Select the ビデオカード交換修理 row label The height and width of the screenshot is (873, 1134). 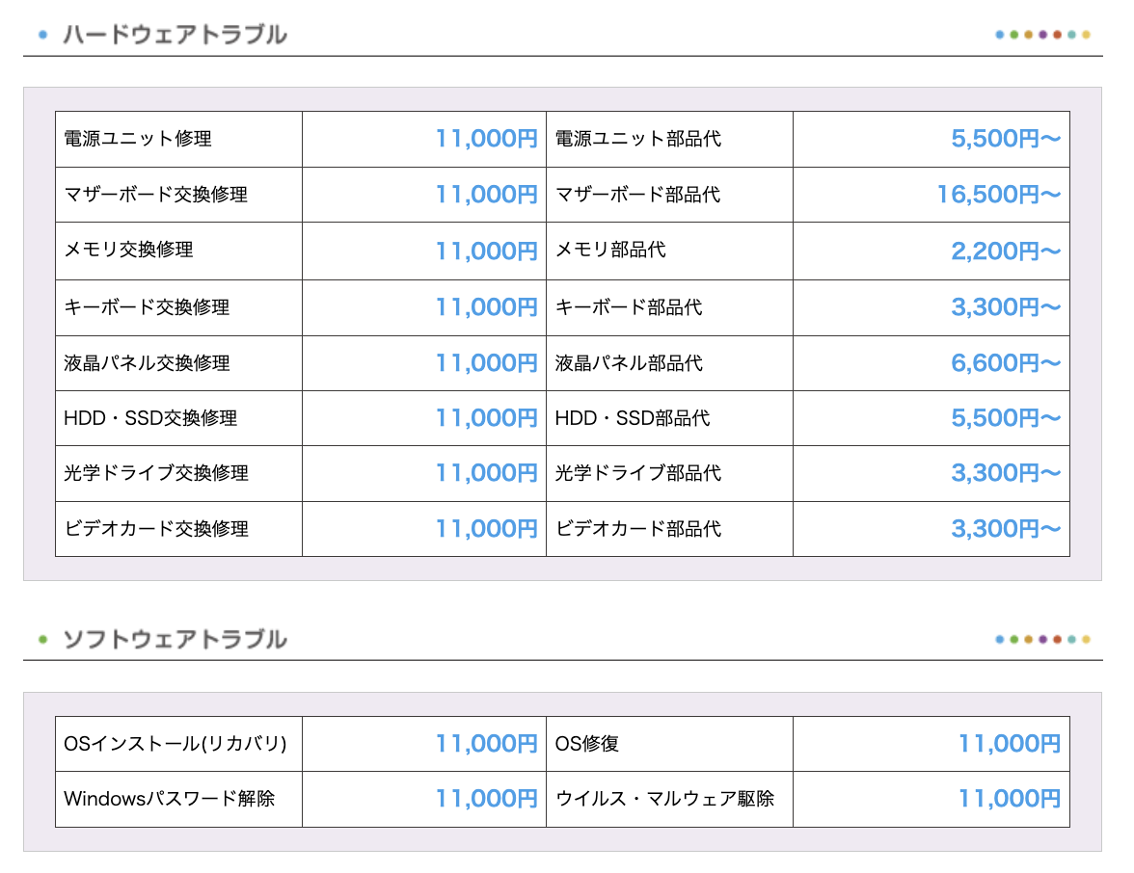click(x=156, y=529)
